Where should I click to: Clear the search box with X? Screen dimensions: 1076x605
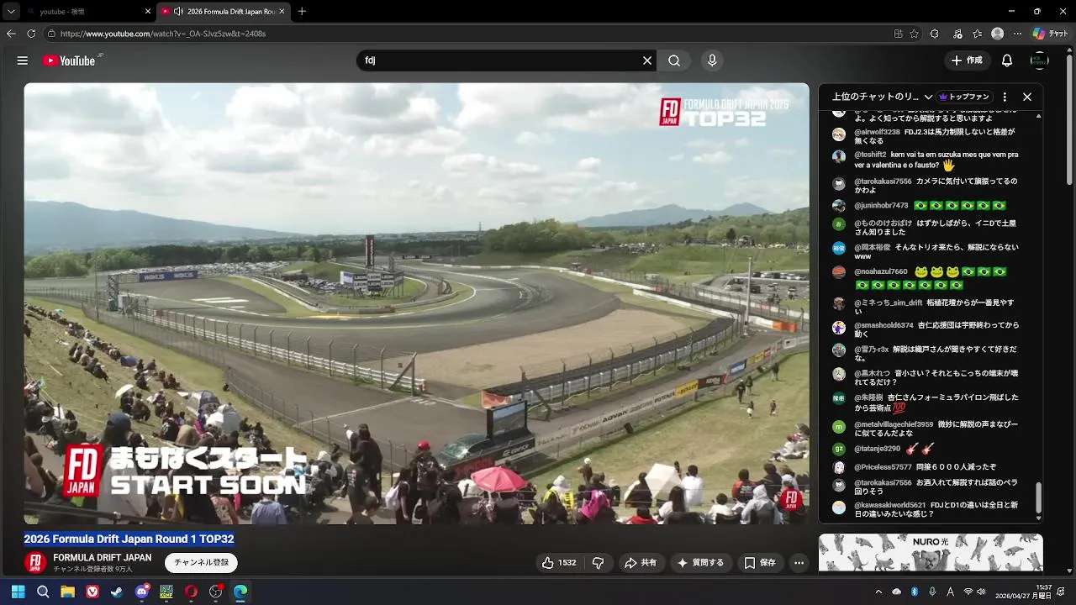pyautogui.click(x=647, y=60)
